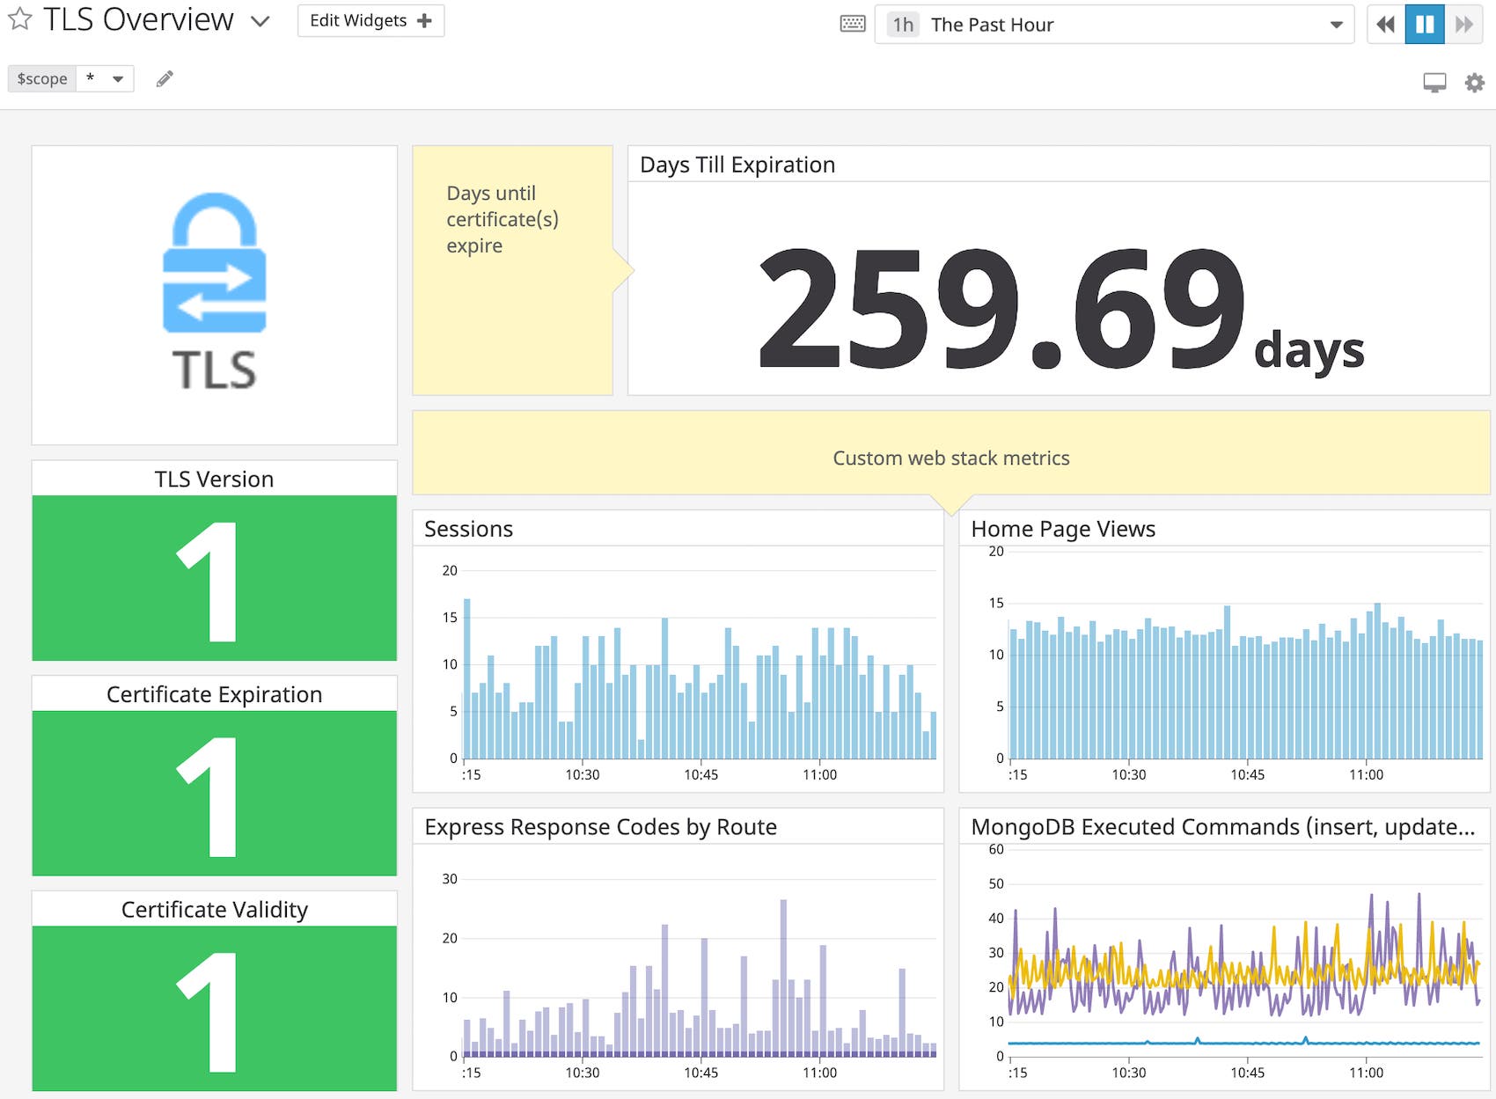The image size is (1496, 1099).
Task: Select the TLS Version green number widget
Action: tap(213, 578)
